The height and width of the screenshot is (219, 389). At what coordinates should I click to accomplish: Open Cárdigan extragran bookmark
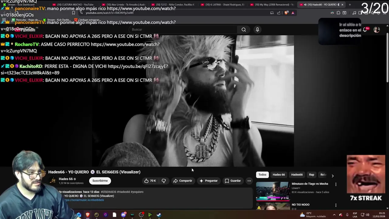[x=87, y=20]
